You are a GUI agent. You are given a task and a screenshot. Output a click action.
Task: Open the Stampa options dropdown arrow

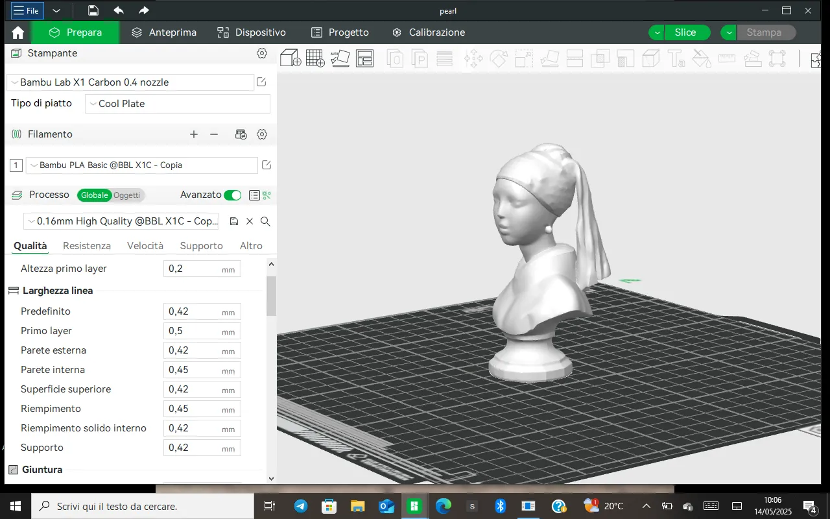coord(729,32)
